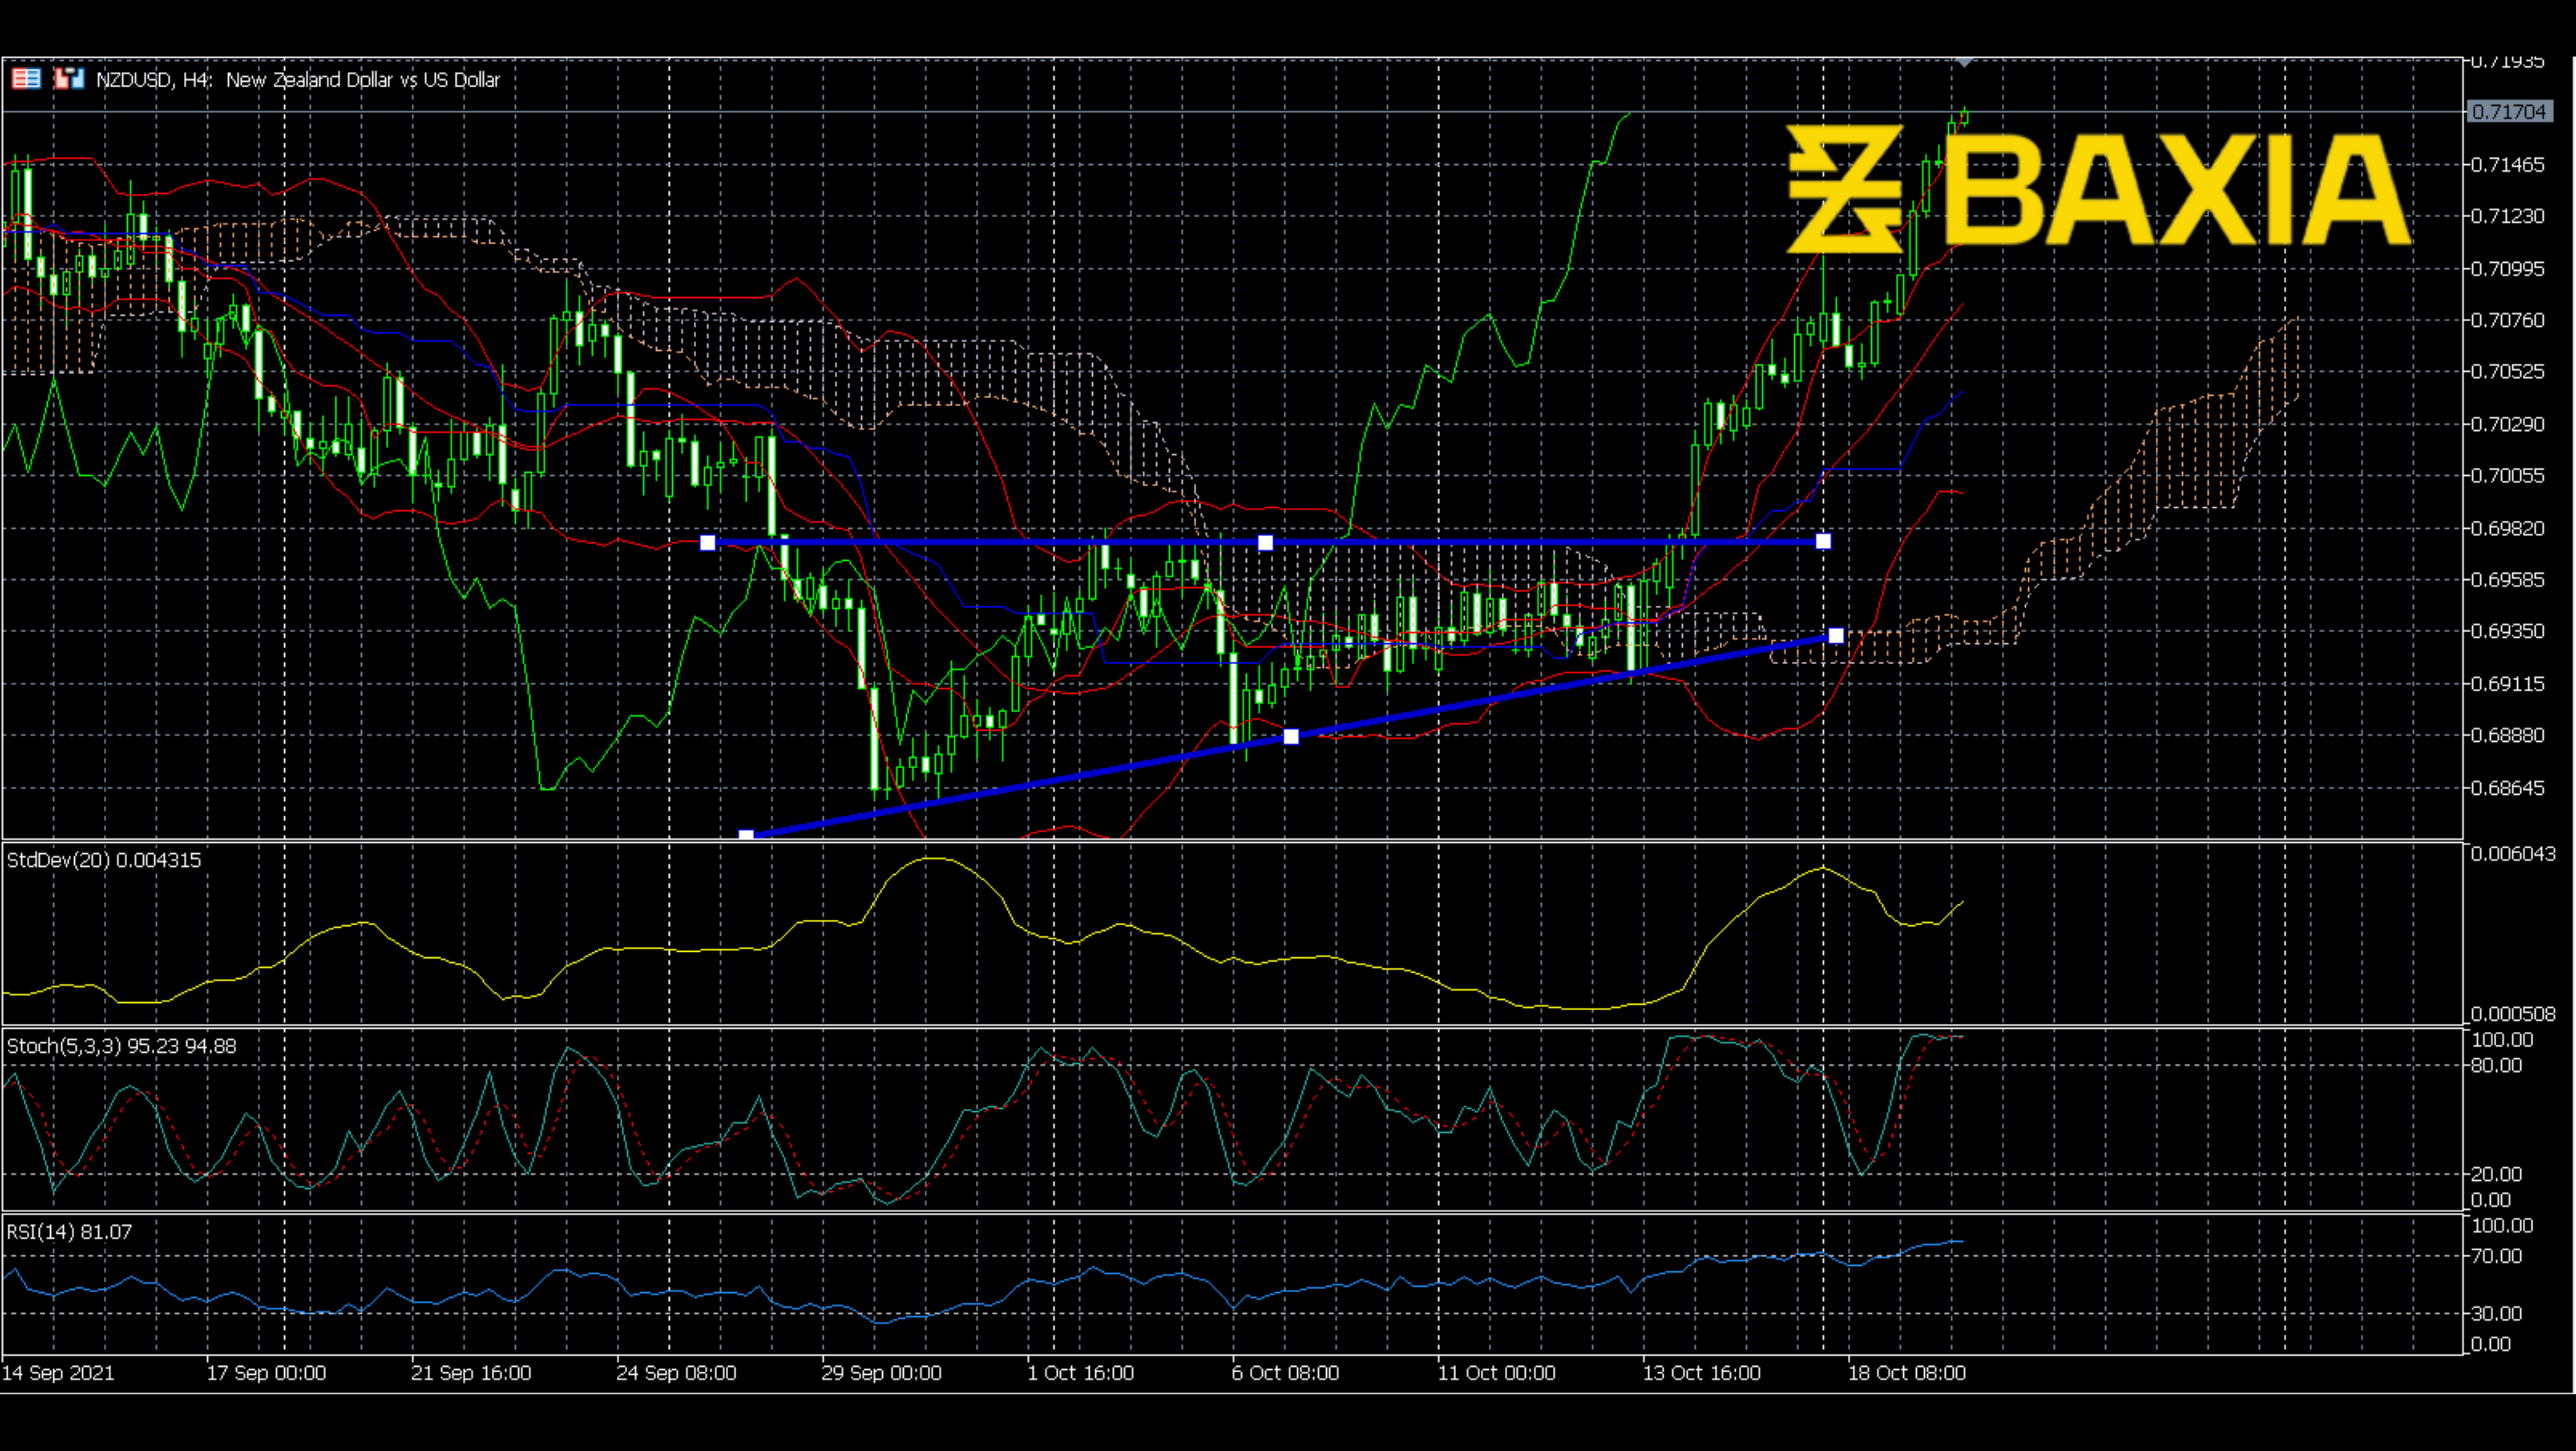The height and width of the screenshot is (1451, 2576).
Task: Click the RSI 30.00 level label
Action: pos(2496,1314)
